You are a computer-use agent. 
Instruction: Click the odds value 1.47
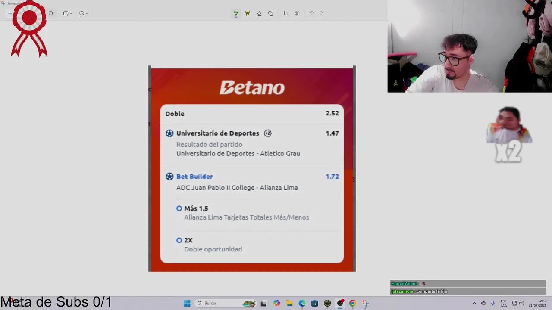pos(332,133)
